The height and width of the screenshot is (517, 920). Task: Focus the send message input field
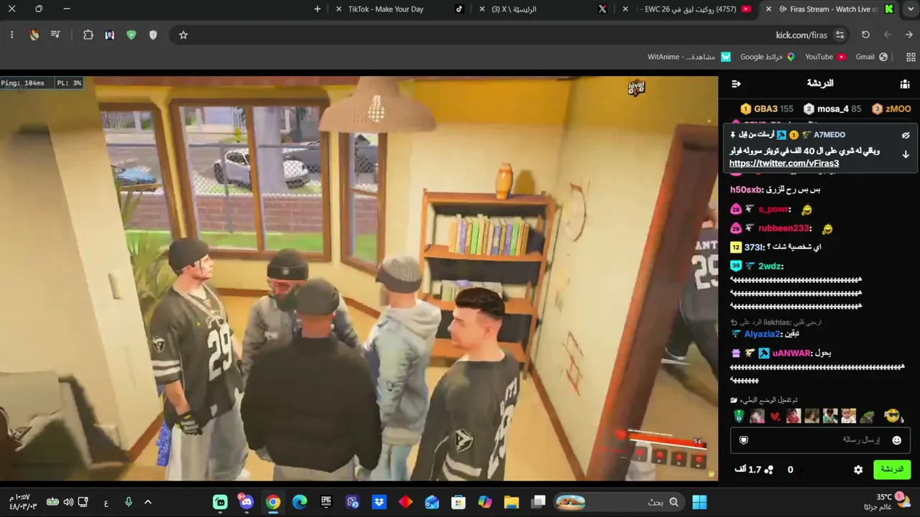pos(820,440)
